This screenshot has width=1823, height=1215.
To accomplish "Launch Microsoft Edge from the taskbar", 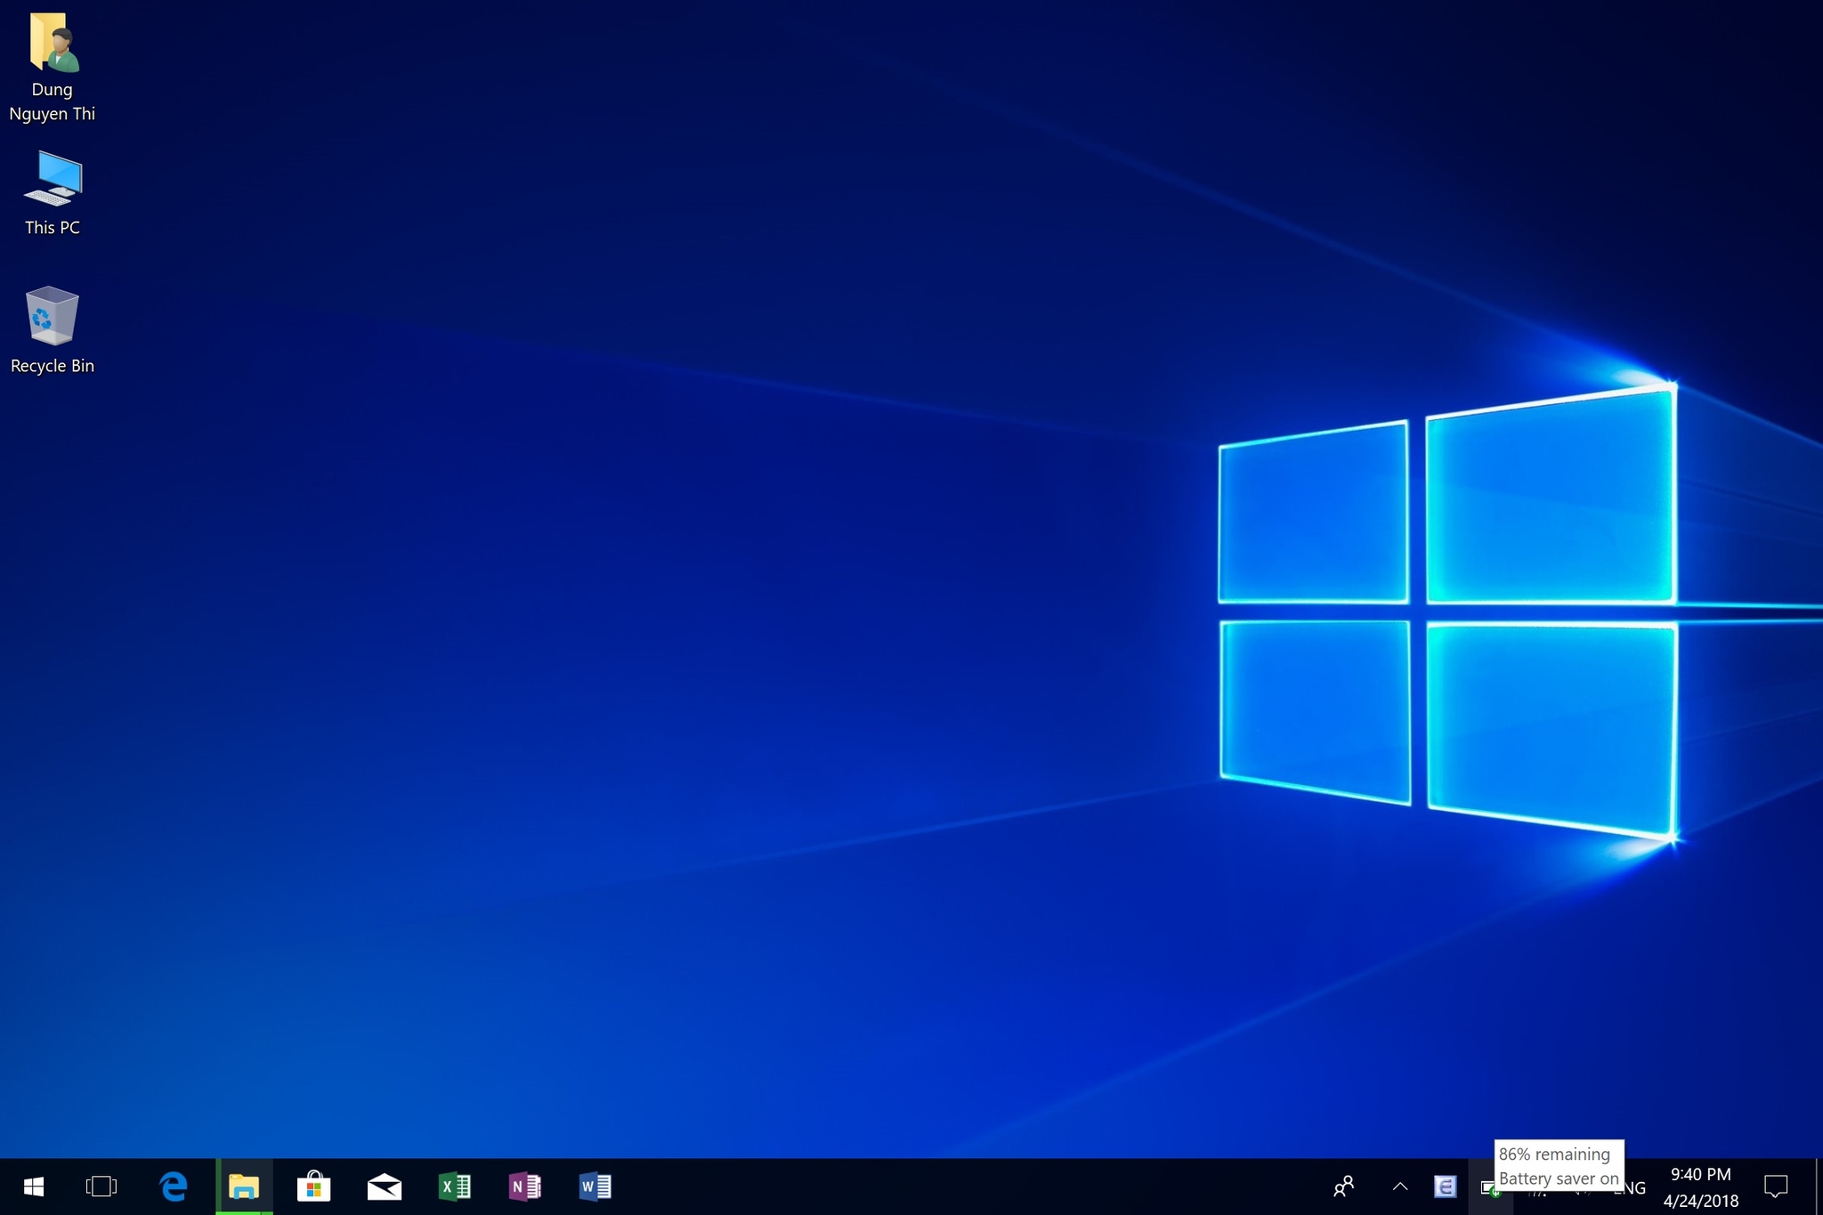I will coord(174,1187).
